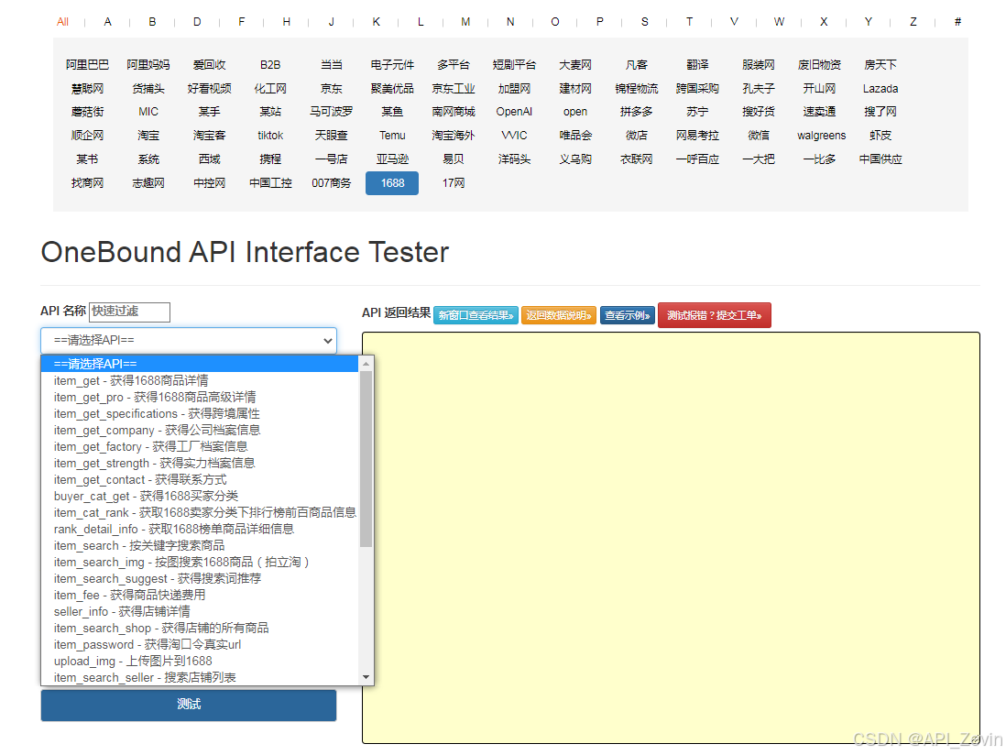Choose upload_img option
The height and width of the screenshot is (755, 1006).
pyautogui.click(x=200, y=661)
